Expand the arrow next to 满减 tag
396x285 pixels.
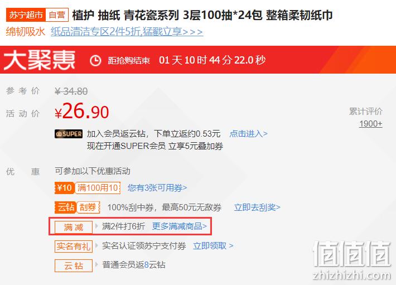[x=96, y=226]
